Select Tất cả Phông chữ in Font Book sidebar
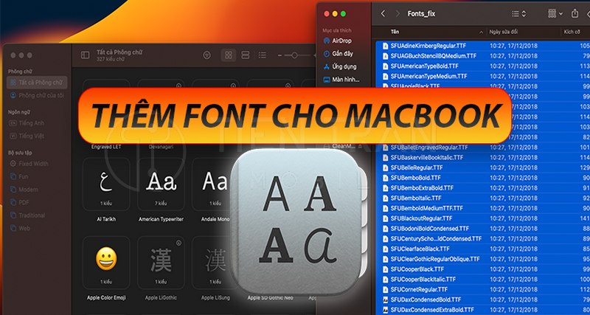The width and height of the screenshot is (590, 315). (x=37, y=83)
